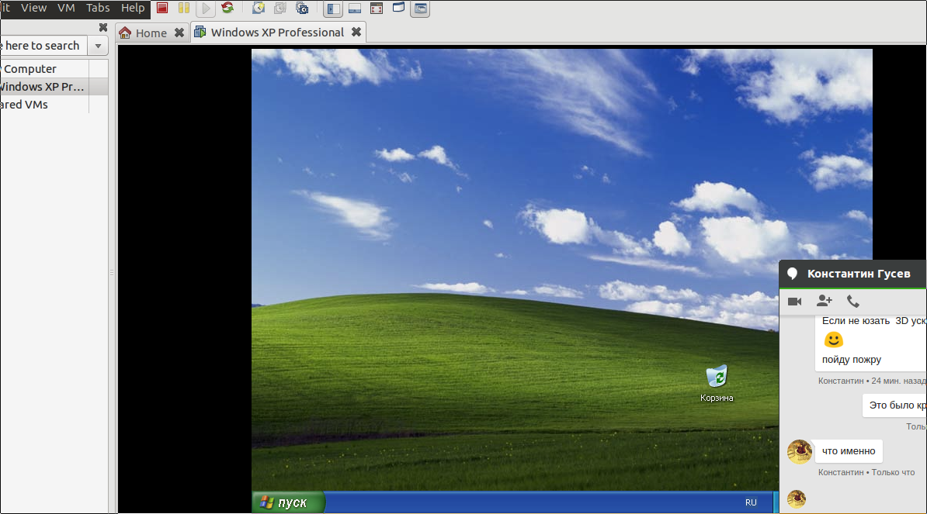This screenshot has height=514, width=927.
Task: Click the message 'пойду пожру'
Action: (x=852, y=360)
